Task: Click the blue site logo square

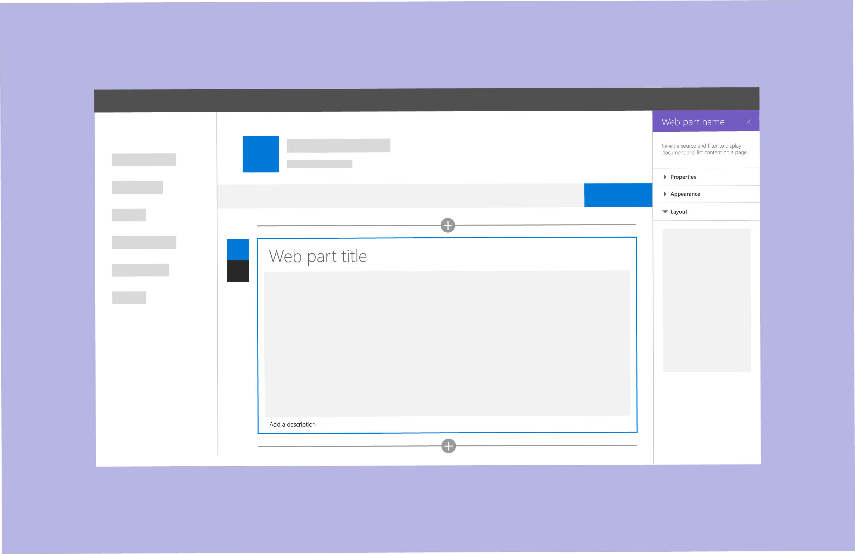Action: 261,154
